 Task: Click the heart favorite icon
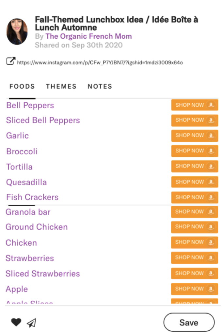tap(16, 322)
